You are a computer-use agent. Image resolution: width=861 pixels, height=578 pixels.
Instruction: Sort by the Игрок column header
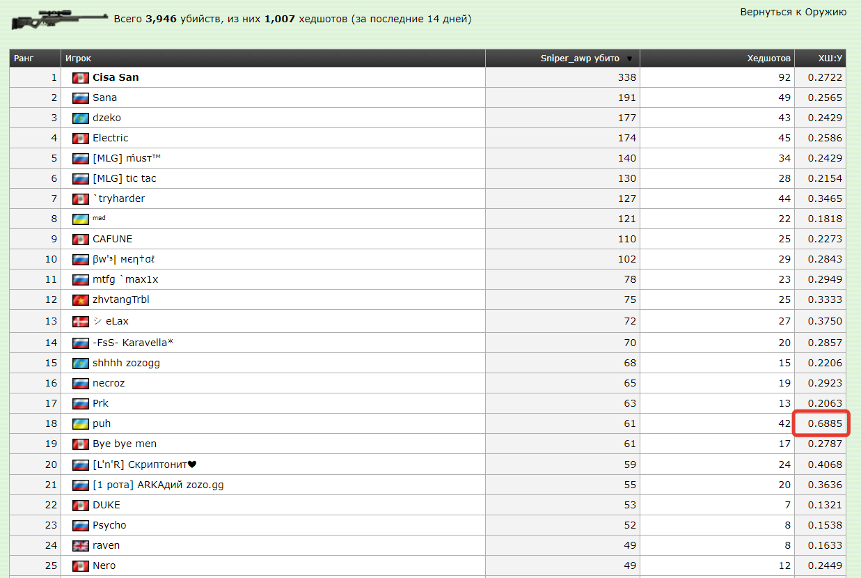79,58
